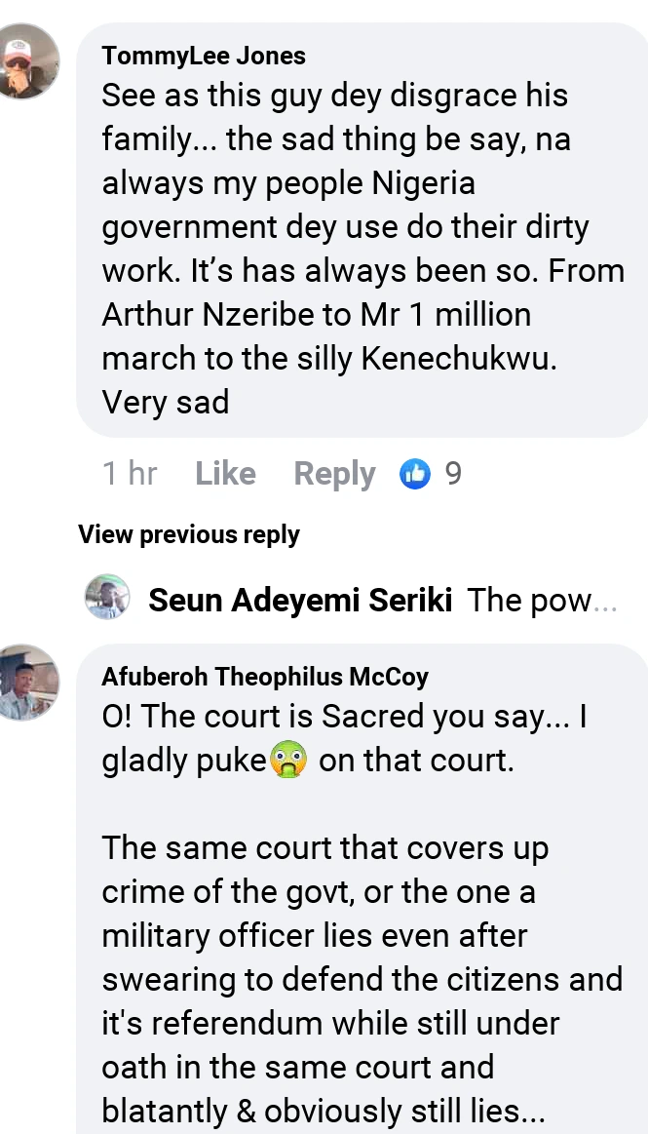Select the "Very sad" line in comment
This screenshot has height=1134, width=648.
coord(166,402)
